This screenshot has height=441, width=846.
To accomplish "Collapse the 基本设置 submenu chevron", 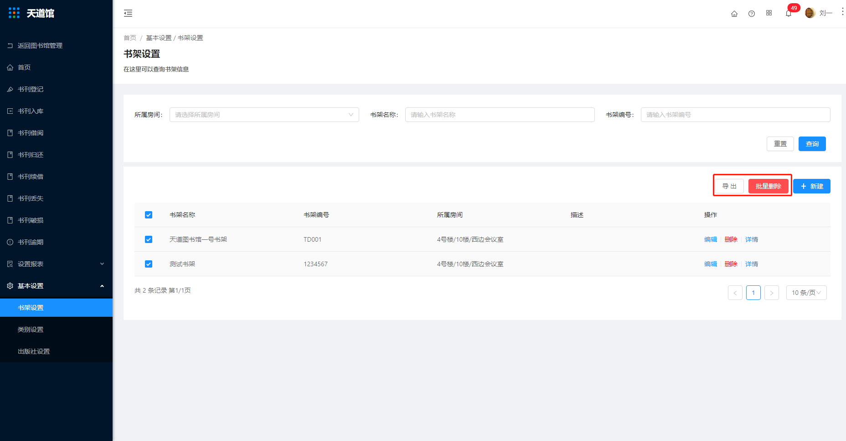I will pos(102,286).
